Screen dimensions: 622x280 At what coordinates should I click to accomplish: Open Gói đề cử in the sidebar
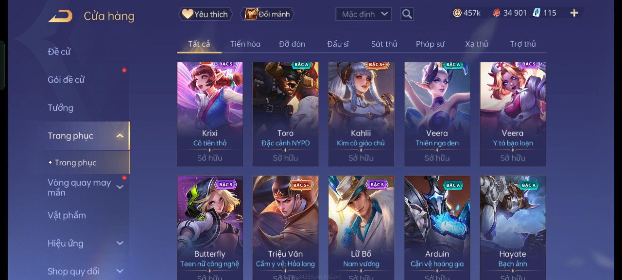[66, 80]
